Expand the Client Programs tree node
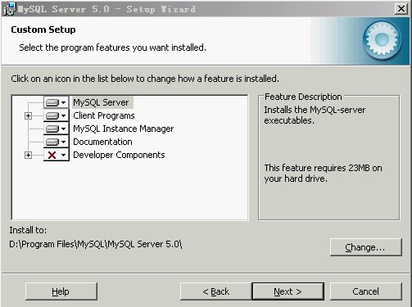Screen dimensions: 412x307 coord(28,115)
